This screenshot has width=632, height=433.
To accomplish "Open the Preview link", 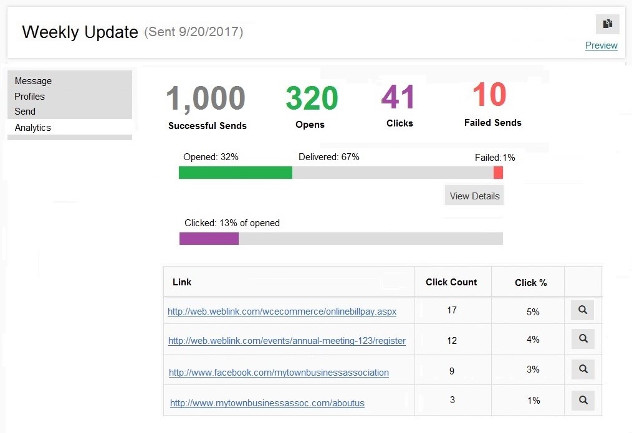I will [601, 45].
